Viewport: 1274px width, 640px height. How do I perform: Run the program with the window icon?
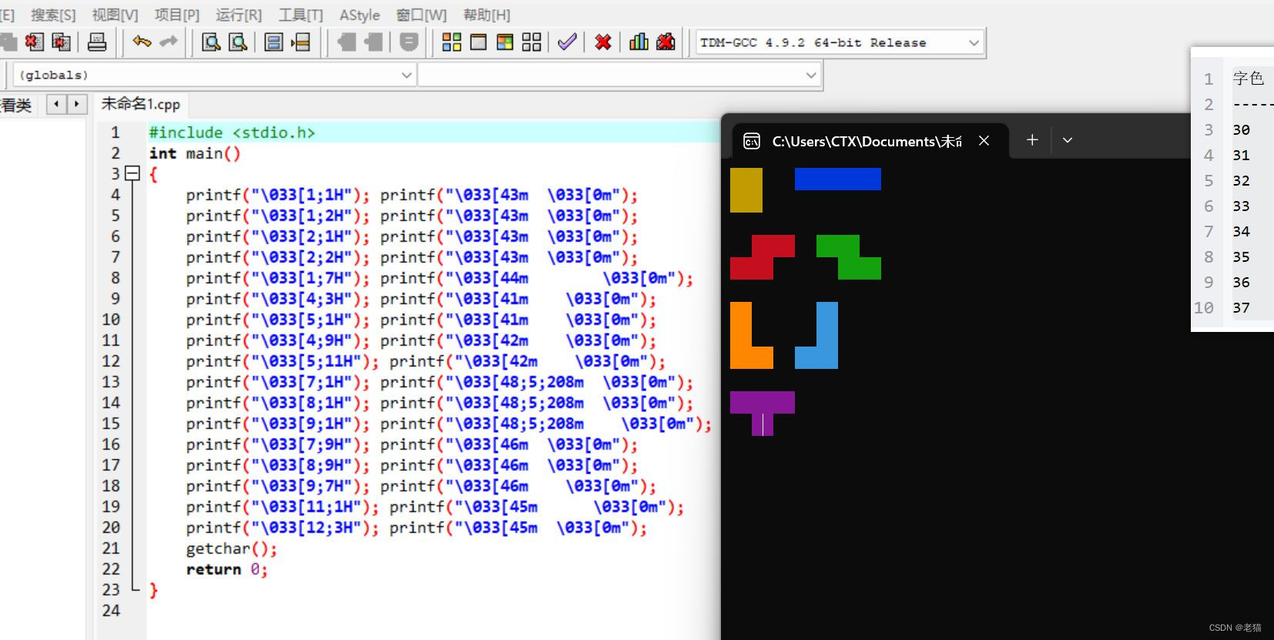(478, 42)
